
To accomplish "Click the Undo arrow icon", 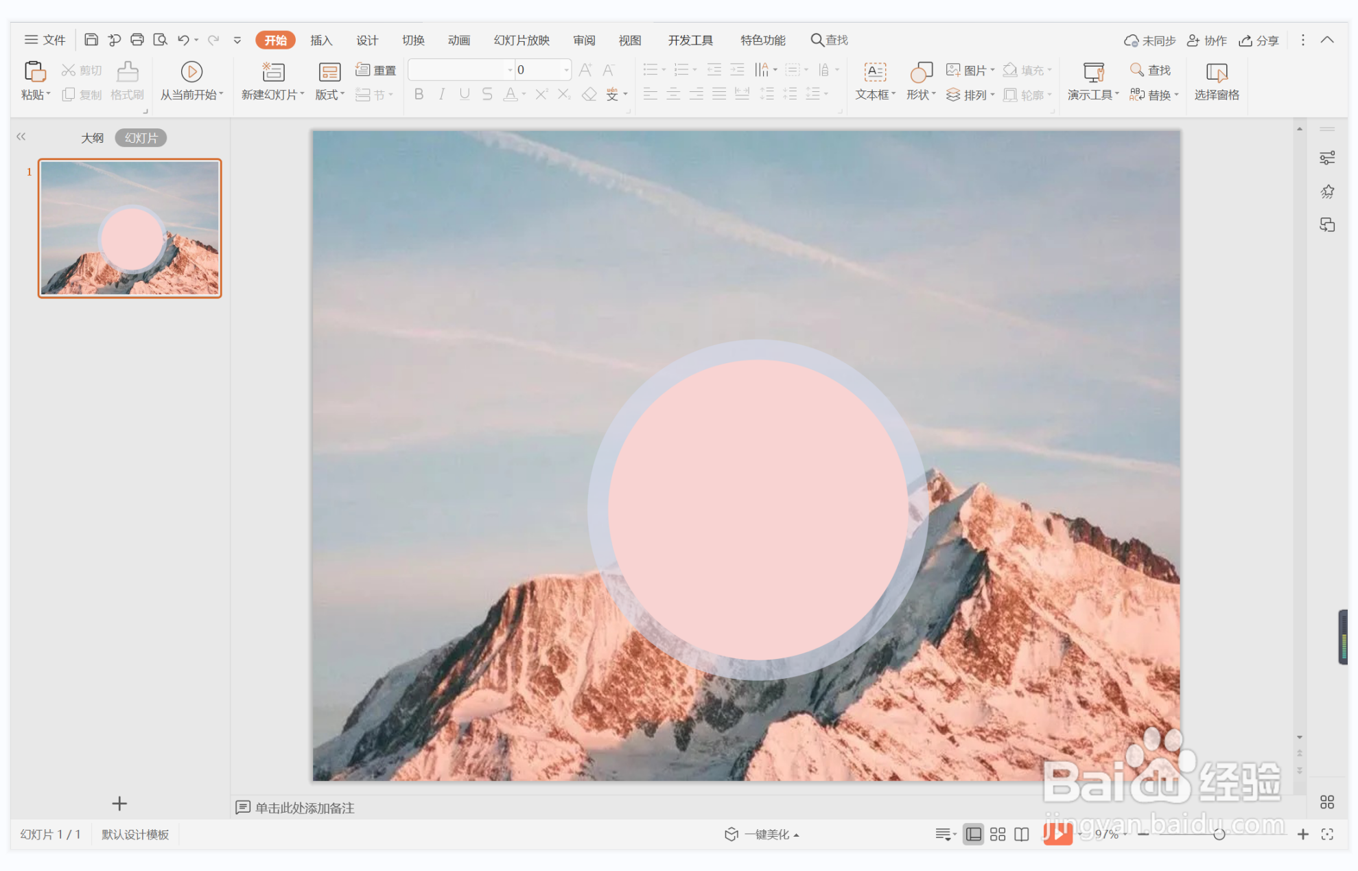I will 183,40.
